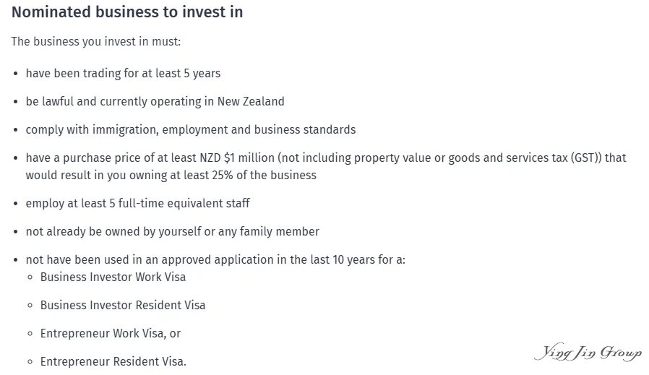The height and width of the screenshot is (375, 649).
Task: Click "Business Investor Resident Visa" sub-item
Action: click(x=123, y=305)
